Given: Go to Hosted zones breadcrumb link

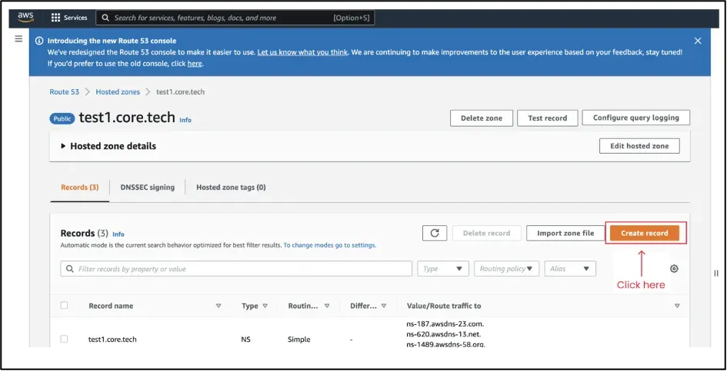Looking at the screenshot, I should coord(118,91).
